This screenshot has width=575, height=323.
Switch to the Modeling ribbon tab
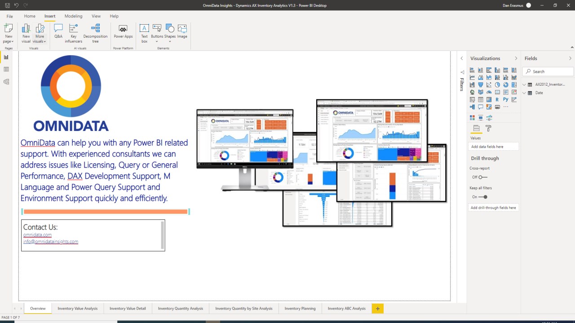(73, 16)
